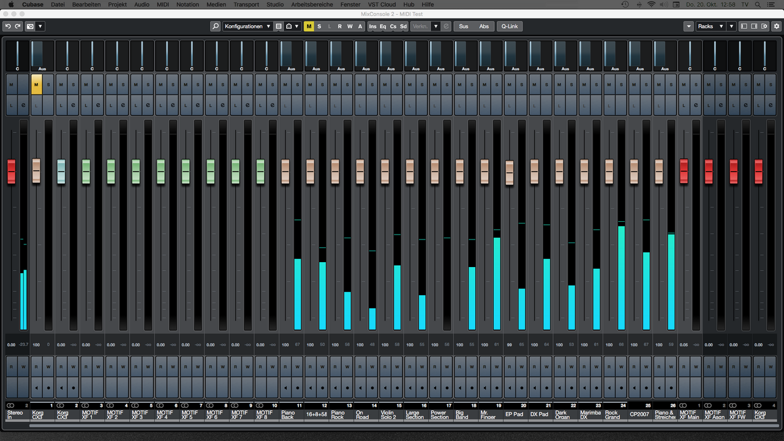
Task: Click the pan control of MOTIF XF 3
Action: [x=141, y=56]
